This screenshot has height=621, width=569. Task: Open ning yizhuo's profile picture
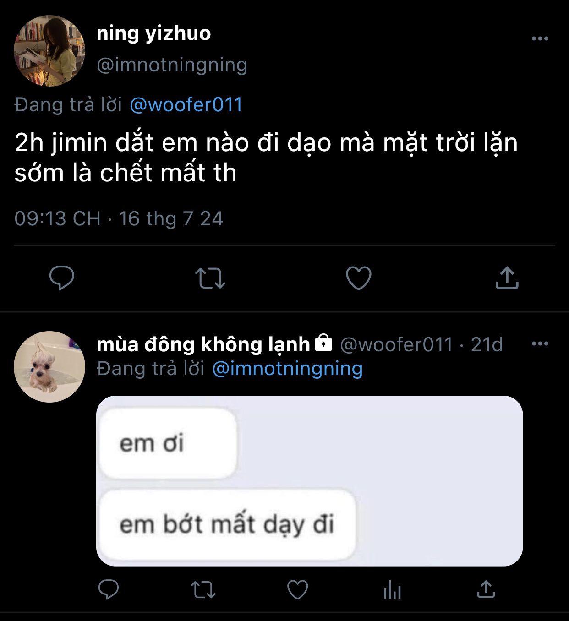tap(49, 51)
